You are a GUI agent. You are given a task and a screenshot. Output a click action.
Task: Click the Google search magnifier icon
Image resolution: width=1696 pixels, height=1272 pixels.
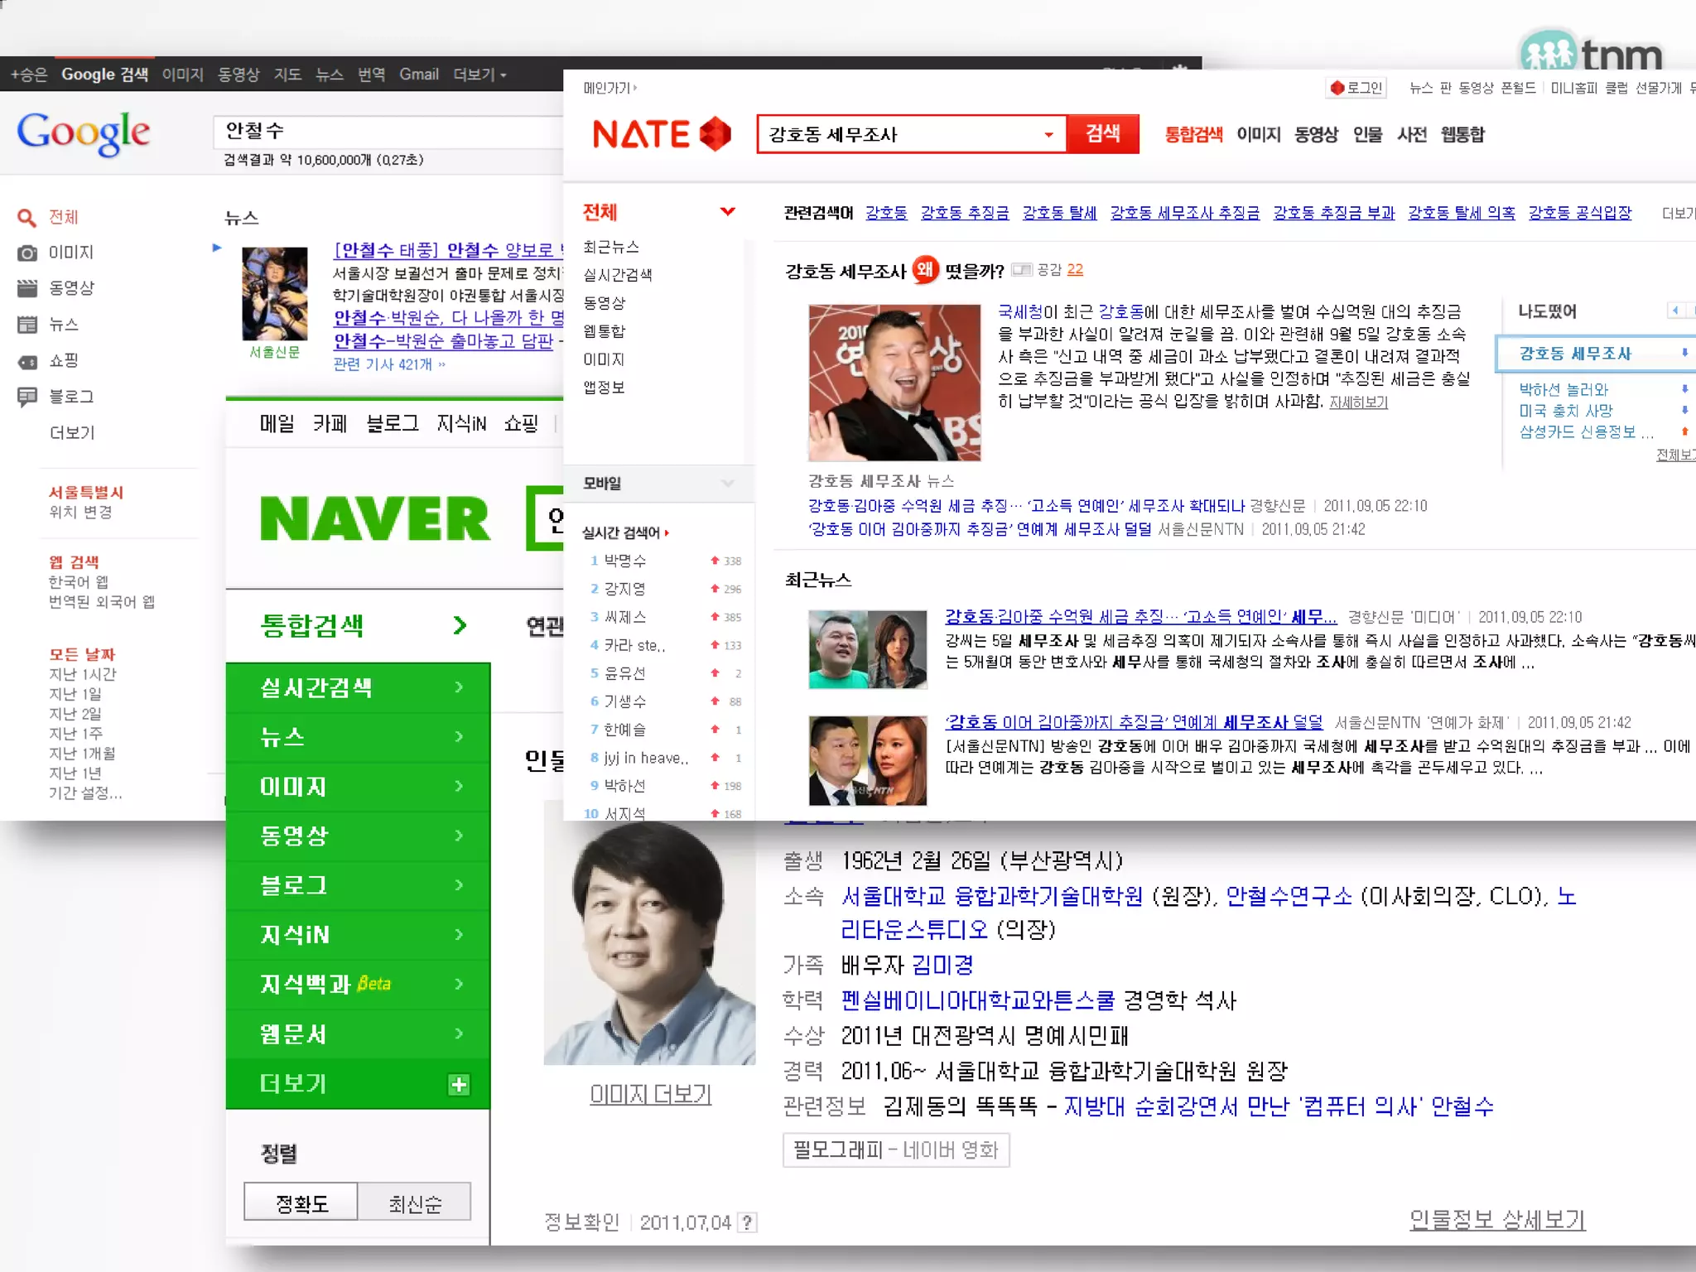(26, 218)
